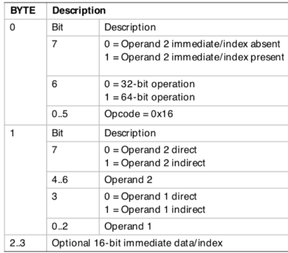Click '1 = Operand 1 indirect' text
This screenshot has width=288, height=253.
(155, 209)
